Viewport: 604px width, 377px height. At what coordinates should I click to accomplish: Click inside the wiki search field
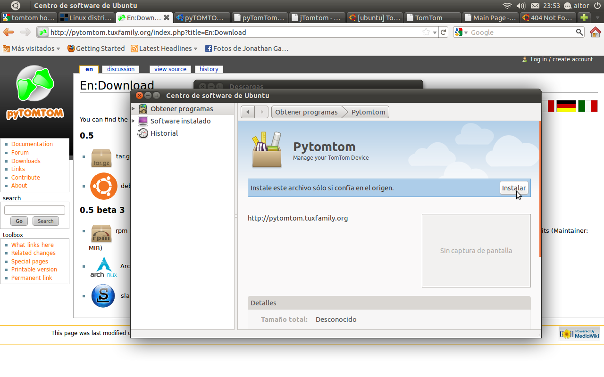pos(34,210)
